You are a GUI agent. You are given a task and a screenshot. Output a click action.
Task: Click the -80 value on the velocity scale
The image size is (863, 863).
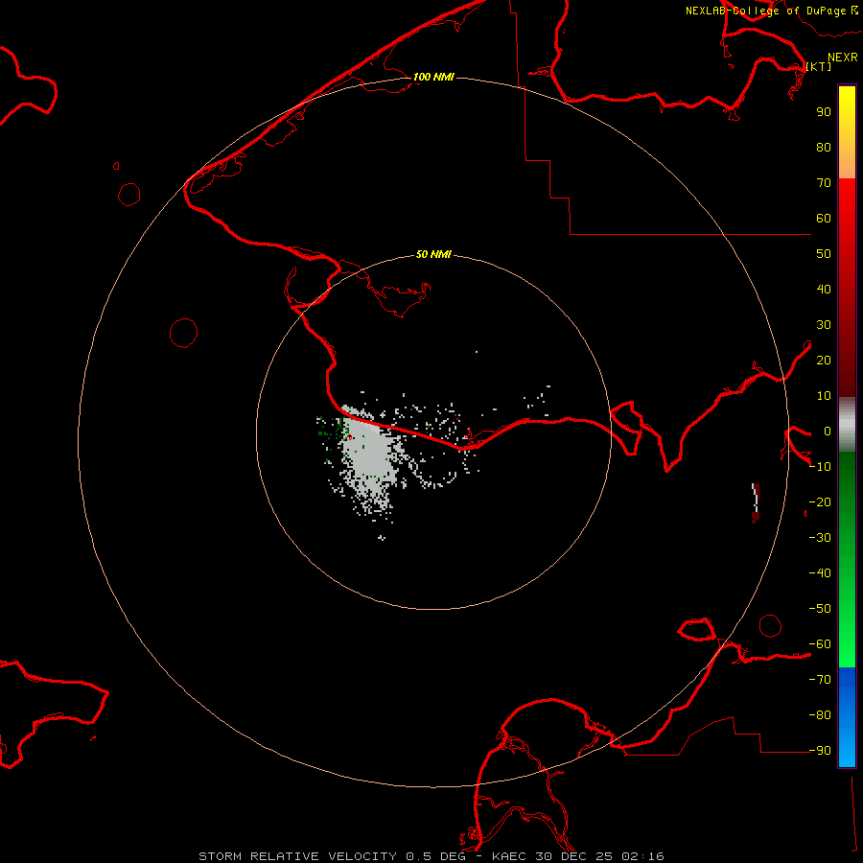click(820, 715)
